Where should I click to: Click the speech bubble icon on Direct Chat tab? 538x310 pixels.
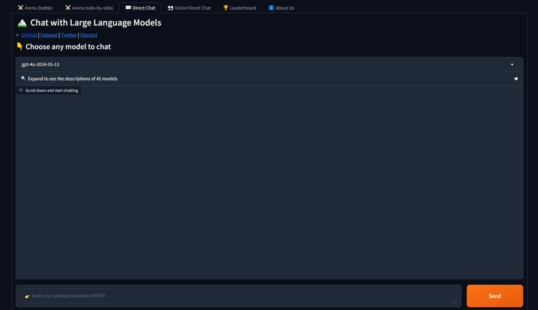point(128,7)
